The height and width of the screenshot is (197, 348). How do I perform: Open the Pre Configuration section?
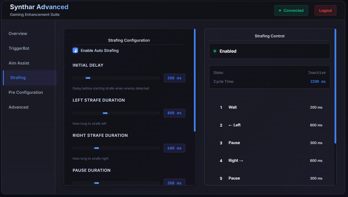[x=26, y=92]
